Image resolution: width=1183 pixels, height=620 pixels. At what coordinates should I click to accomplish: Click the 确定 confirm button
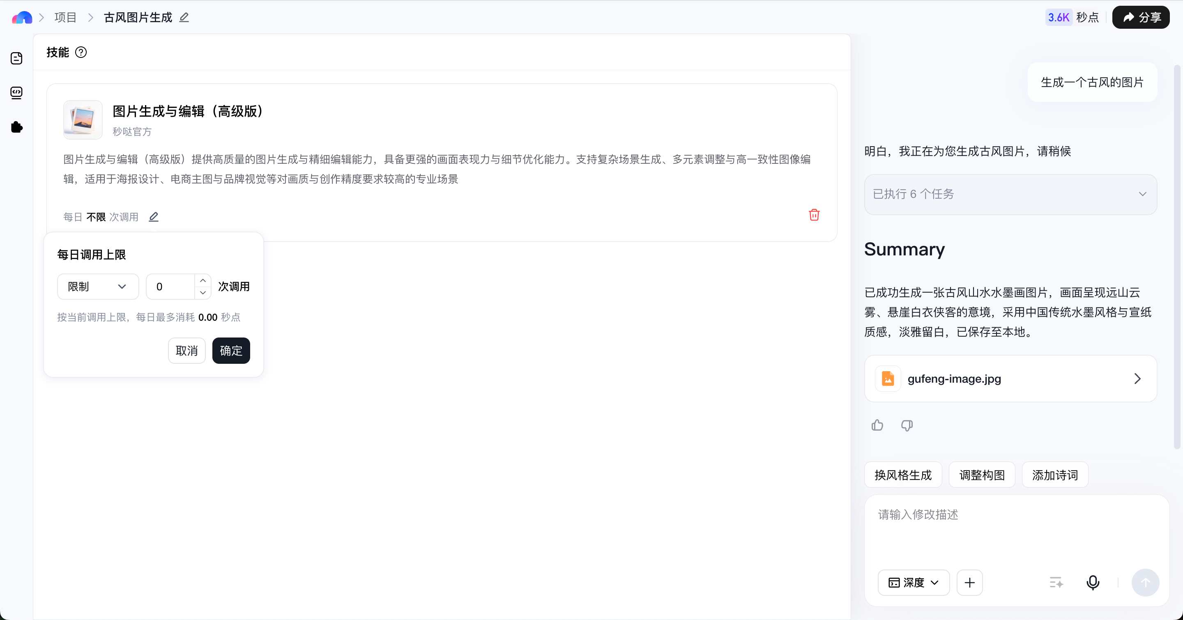[231, 351]
